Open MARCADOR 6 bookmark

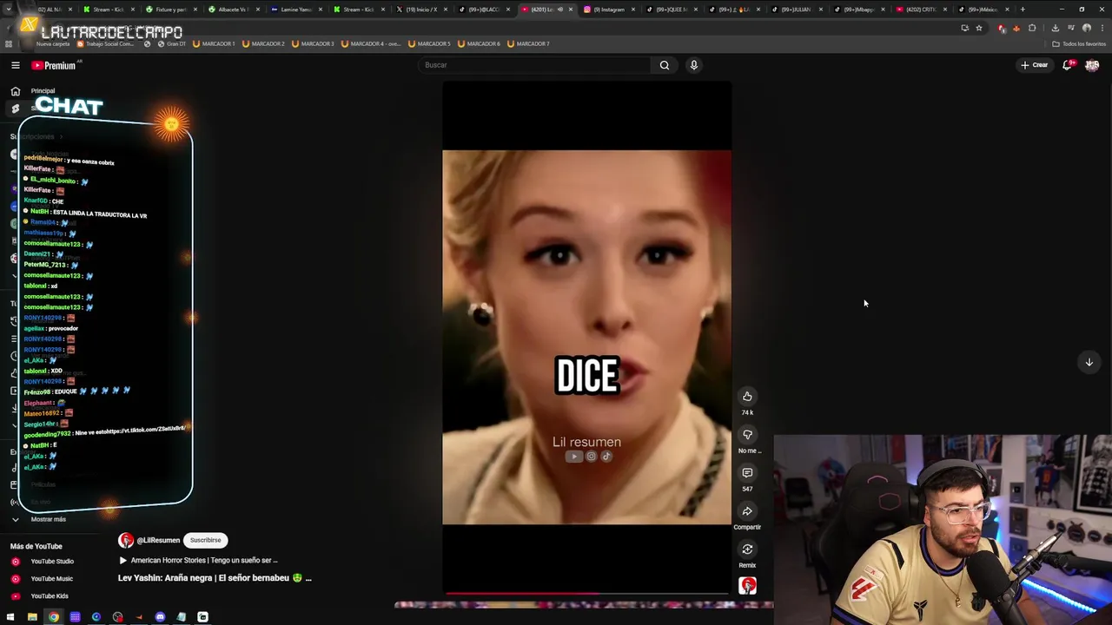479,43
